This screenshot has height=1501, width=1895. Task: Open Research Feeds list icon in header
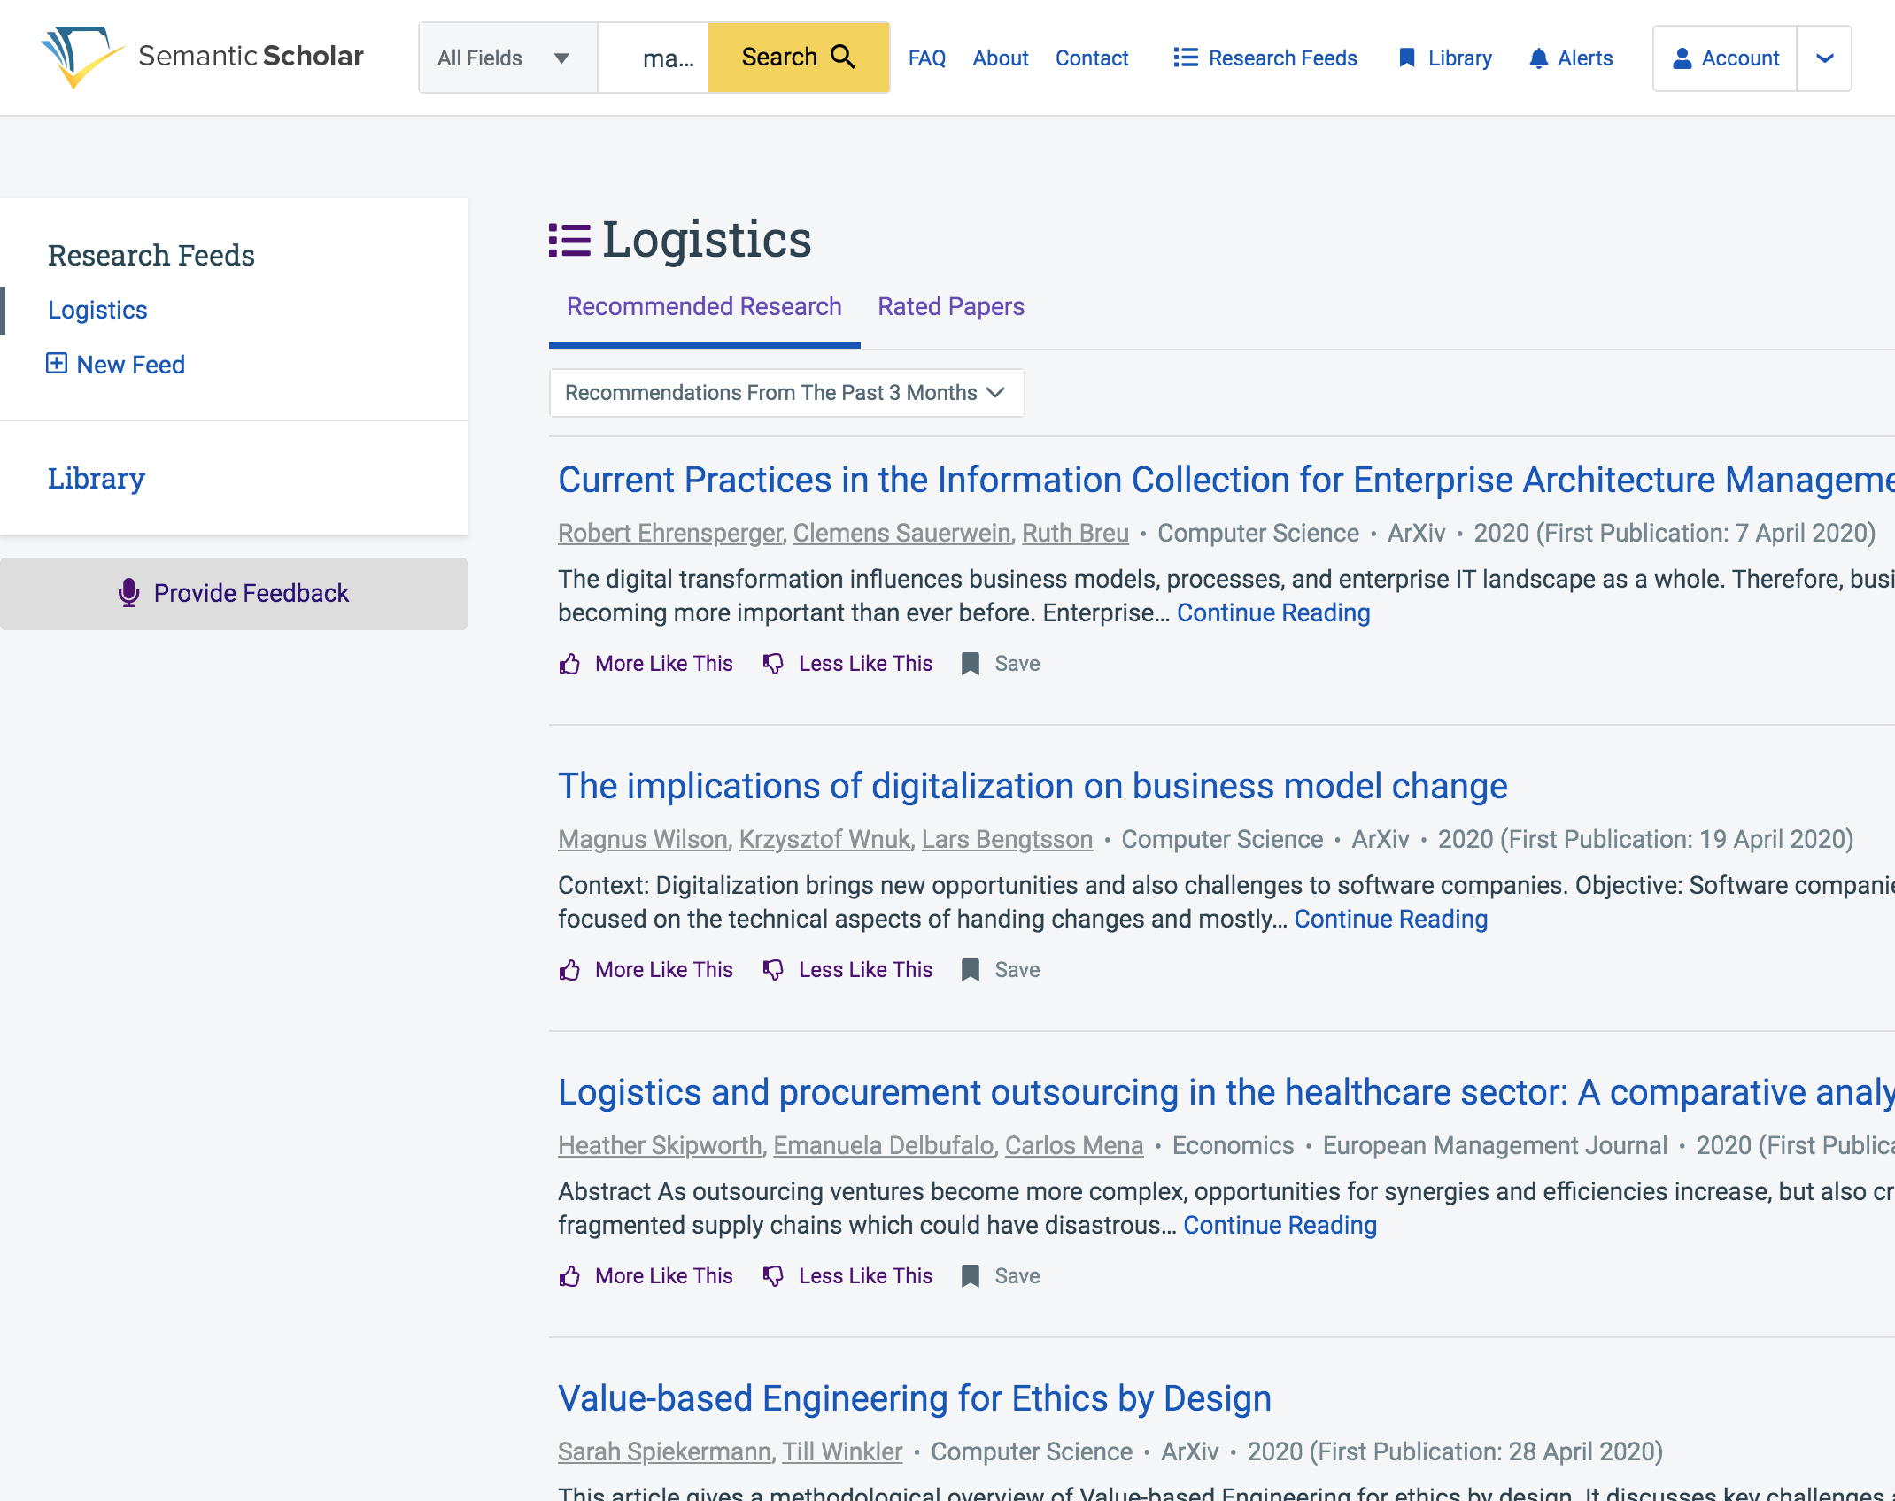(x=1185, y=58)
